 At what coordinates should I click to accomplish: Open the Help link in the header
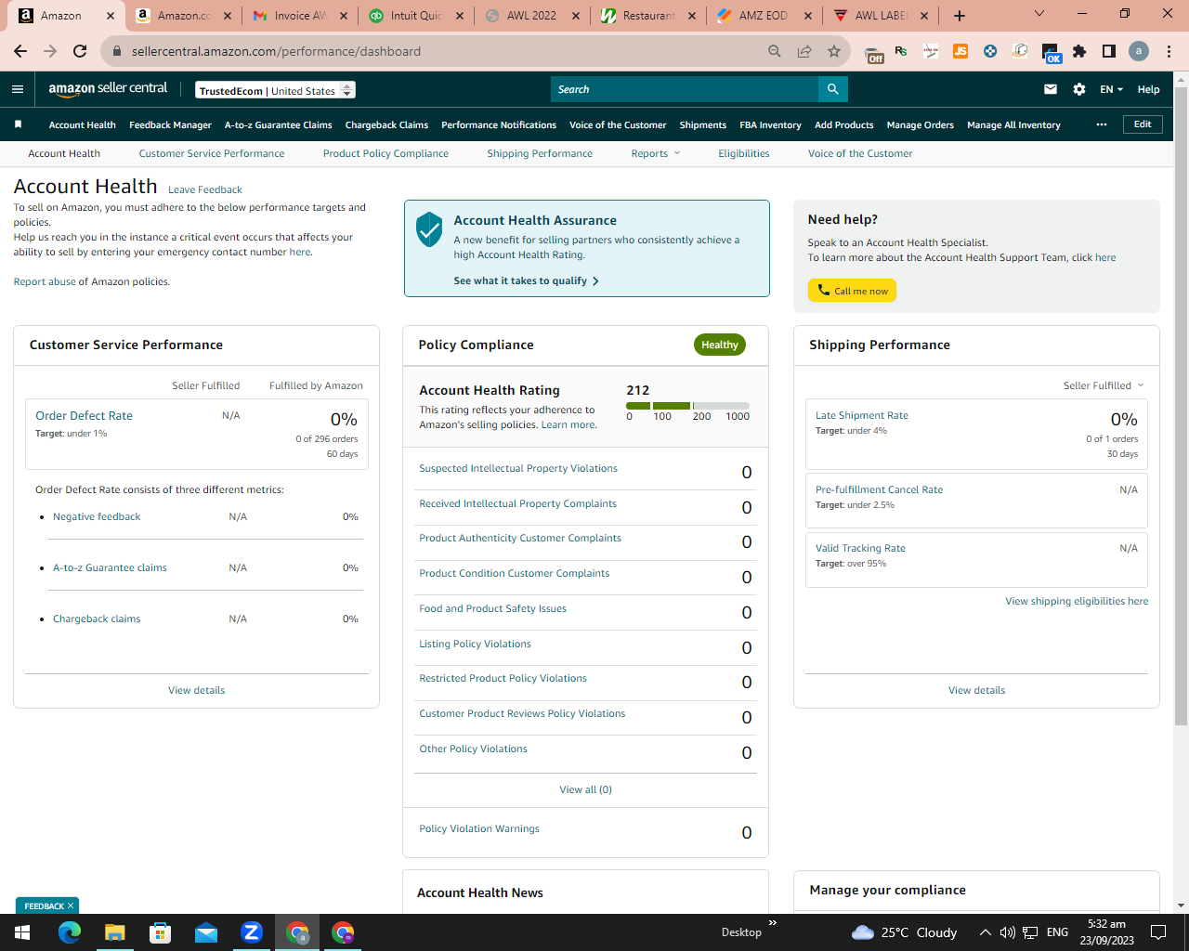1148,89
